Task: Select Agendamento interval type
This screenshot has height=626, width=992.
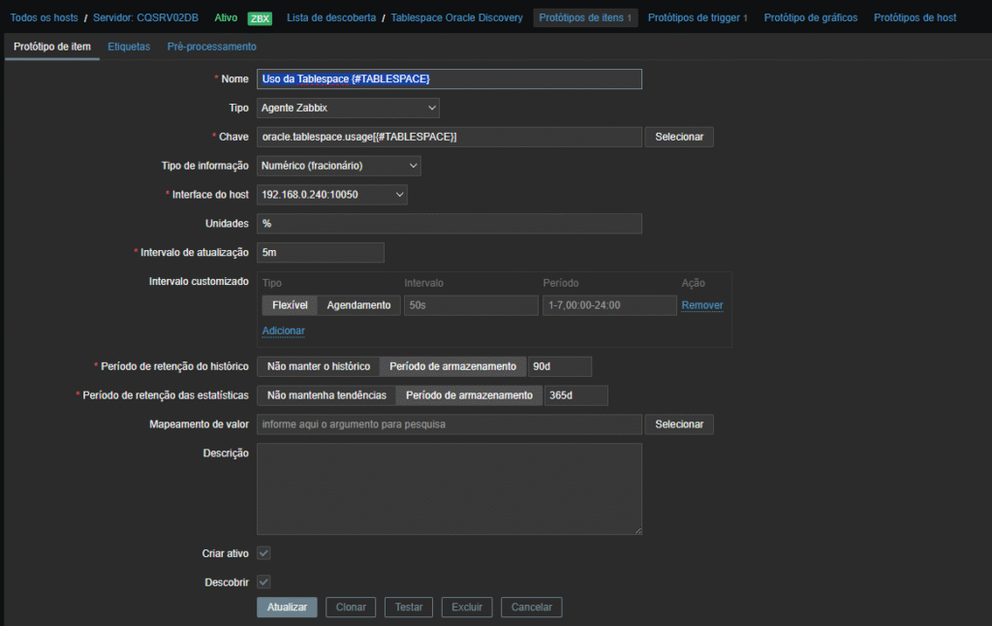Action: [x=358, y=305]
